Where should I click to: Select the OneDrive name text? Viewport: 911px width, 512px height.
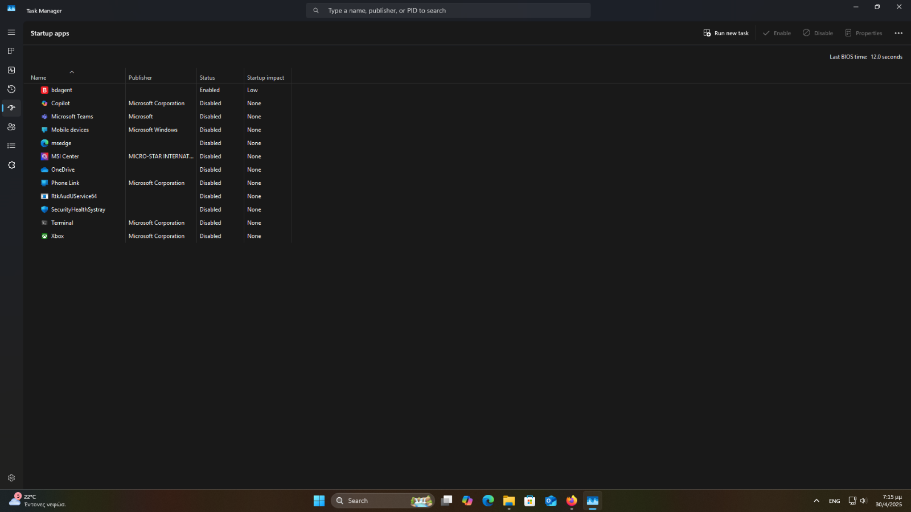coord(63,170)
